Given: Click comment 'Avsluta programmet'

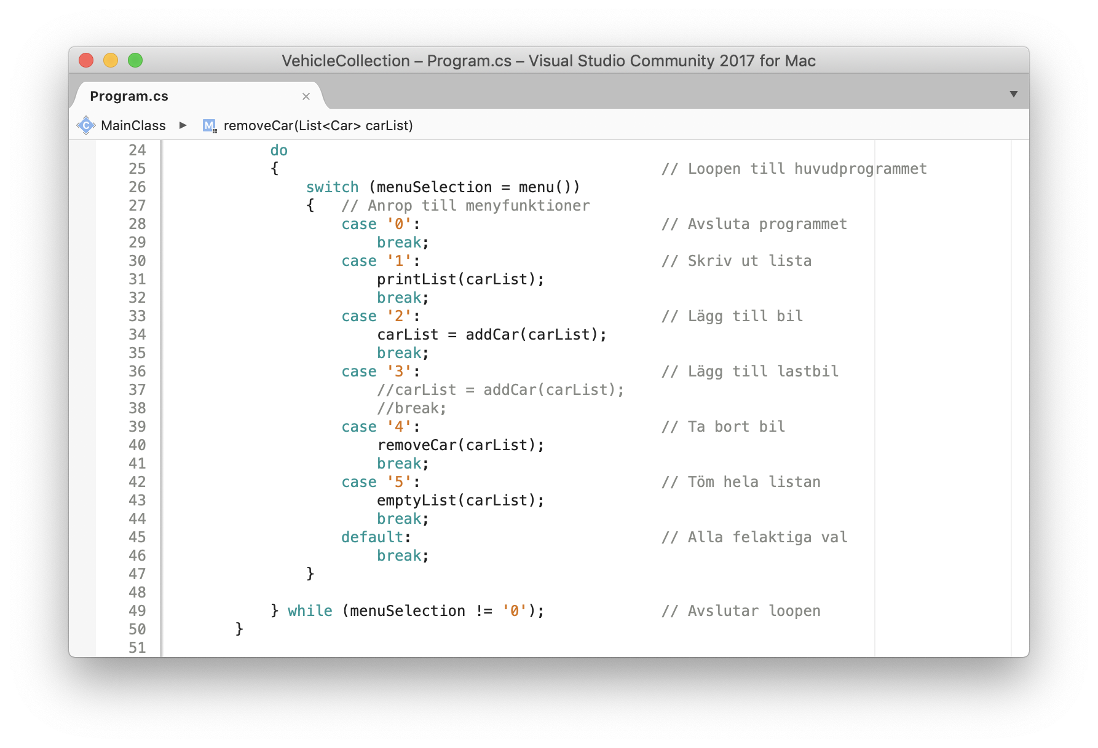Looking at the screenshot, I should pos(754,224).
